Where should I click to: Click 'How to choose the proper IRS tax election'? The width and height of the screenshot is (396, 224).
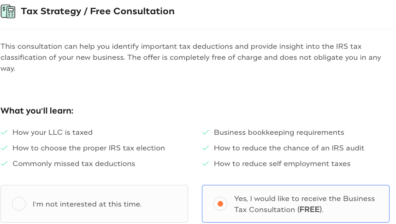click(89, 148)
